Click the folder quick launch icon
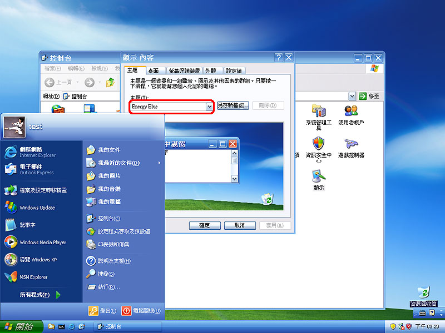This screenshot has height=333, width=445. (51, 326)
